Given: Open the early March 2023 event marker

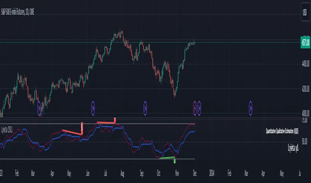Looking at the screenshot, I should tap(39, 108).
